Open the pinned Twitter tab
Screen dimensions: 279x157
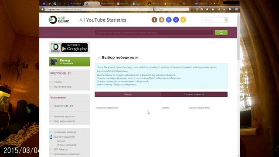click(x=49, y=3)
